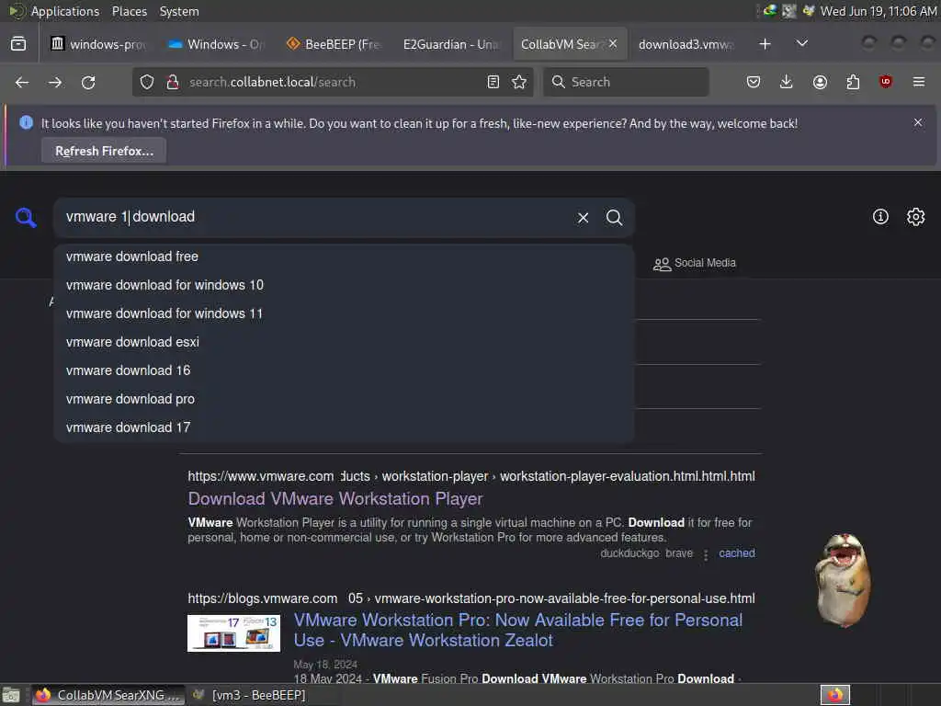Open the Pocket save button
The image size is (941, 706).
tap(754, 82)
